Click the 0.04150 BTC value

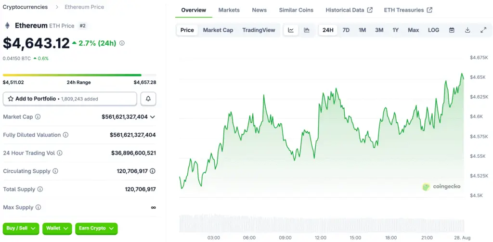[x=17, y=59]
